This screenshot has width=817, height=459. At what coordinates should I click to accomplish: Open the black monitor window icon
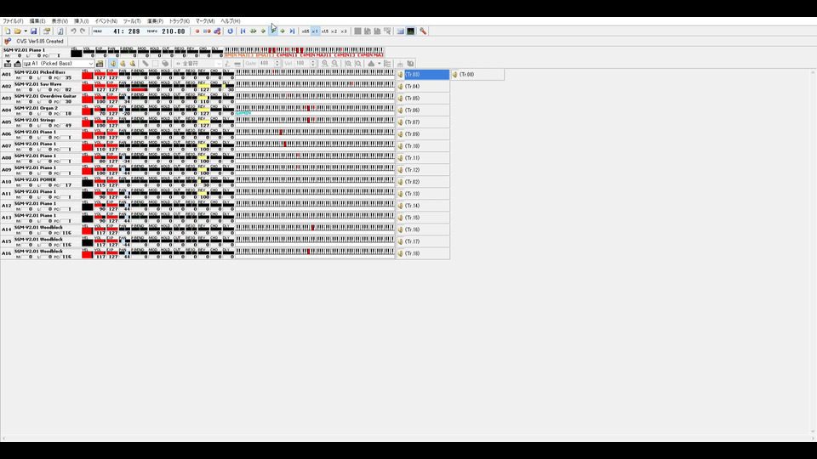(x=410, y=31)
